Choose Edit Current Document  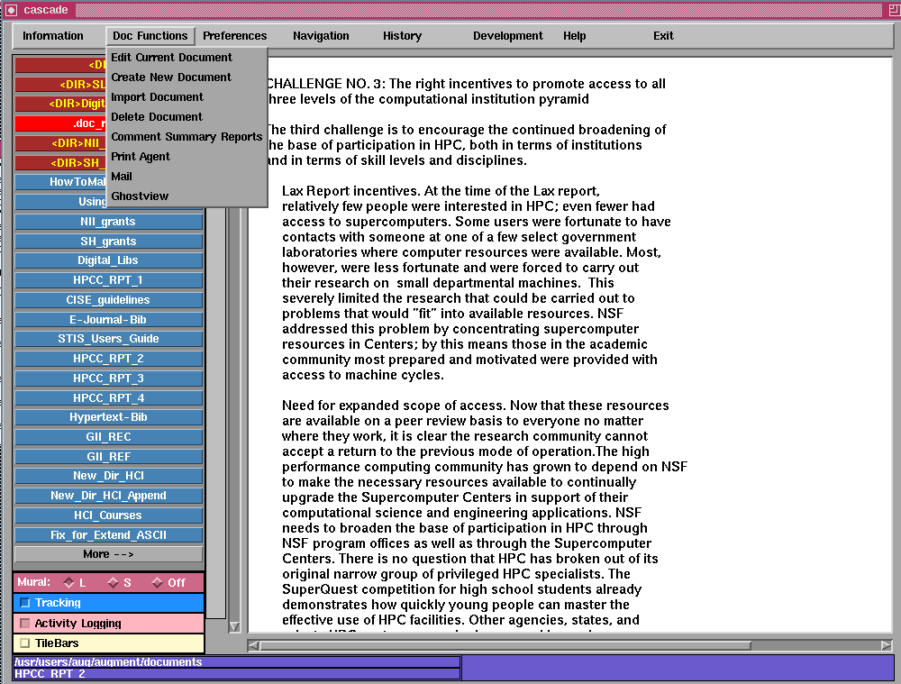click(x=187, y=58)
